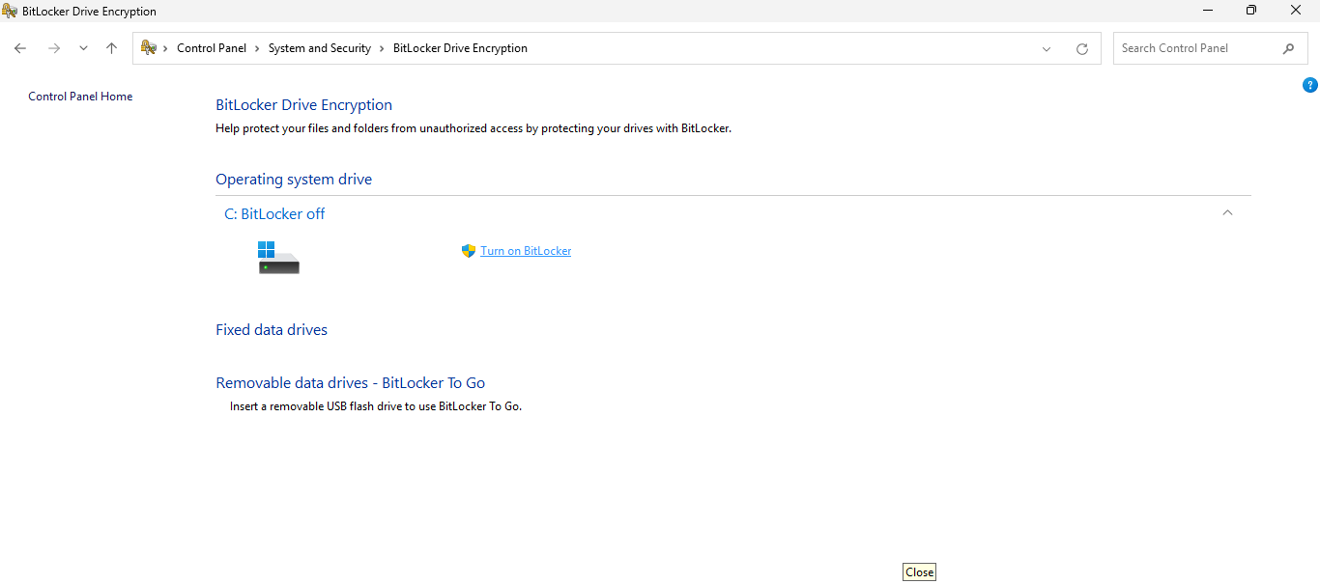This screenshot has width=1320, height=585.
Task: Click the title bar BitLocker app icon
Action: click(10, 11)
